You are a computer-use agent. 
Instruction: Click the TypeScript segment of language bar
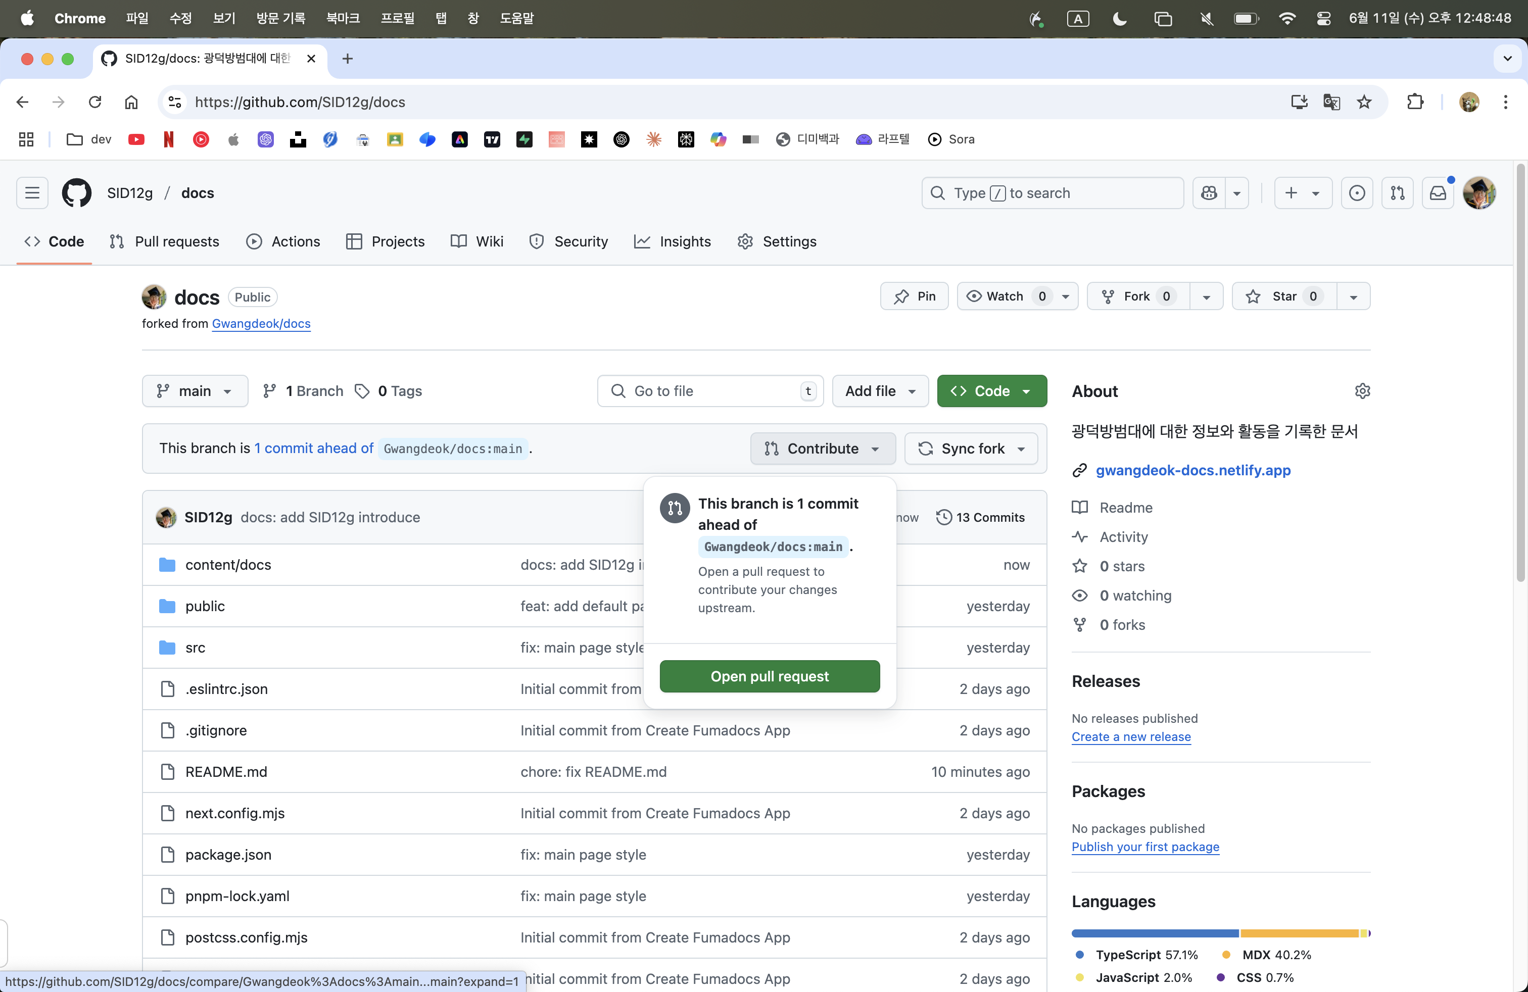(1155, 933)
